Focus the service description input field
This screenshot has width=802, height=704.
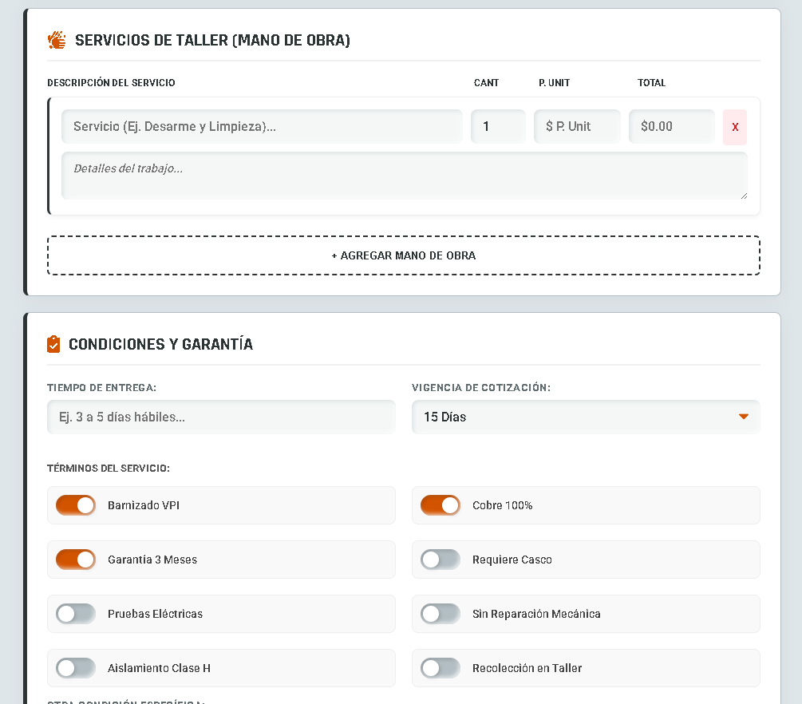pos(262,126)
